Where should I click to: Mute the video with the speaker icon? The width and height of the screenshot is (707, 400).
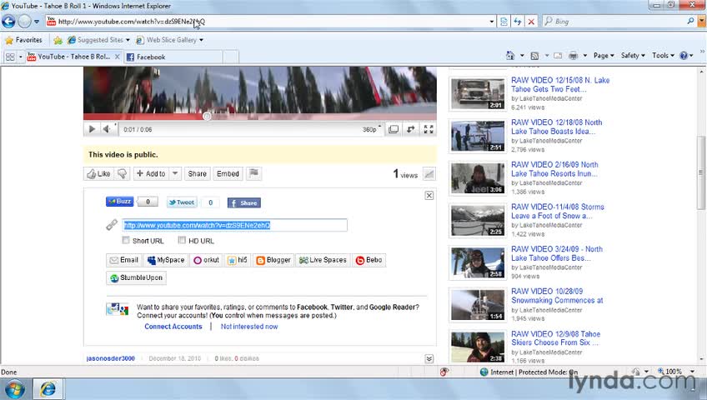pos(107,129)
